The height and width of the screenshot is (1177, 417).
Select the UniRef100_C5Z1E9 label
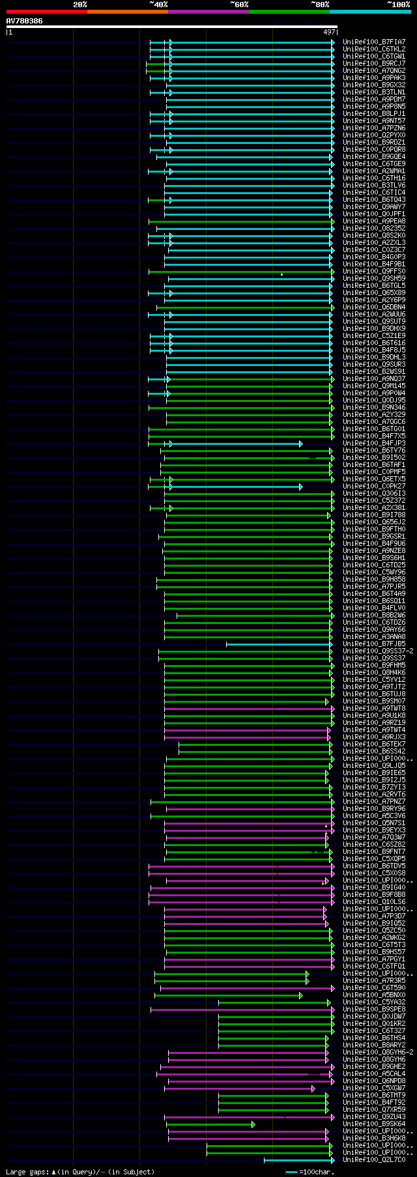click(374, 336)
